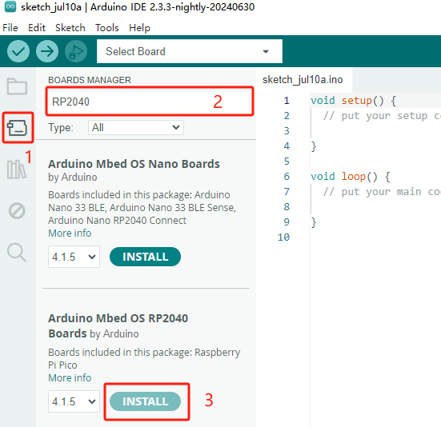Open the File menu

pyautogui.click(x=10, y=28)
